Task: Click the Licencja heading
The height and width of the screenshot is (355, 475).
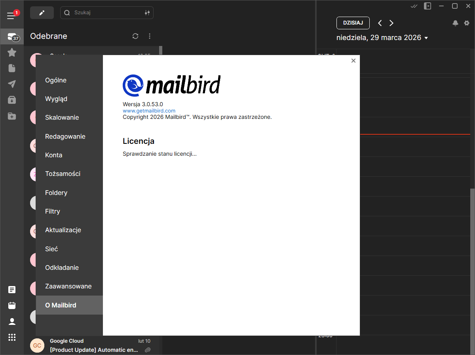Action: (x=139, y=141)
